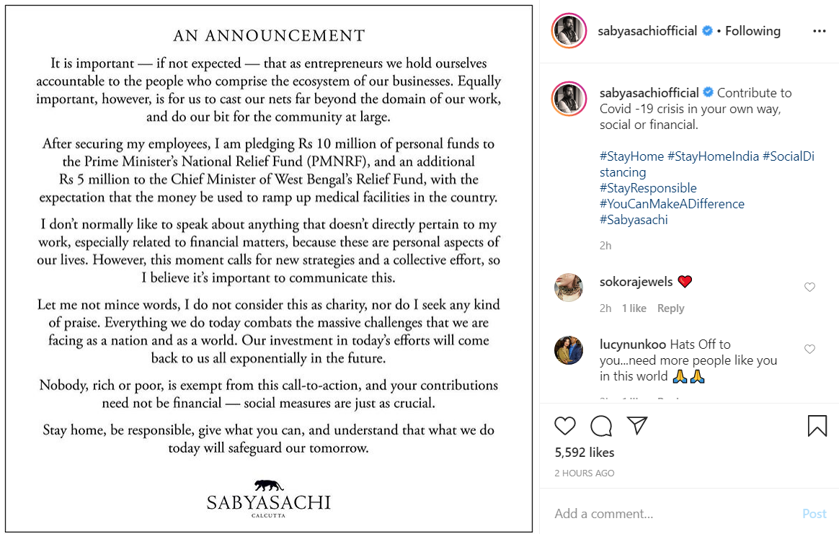839x534 pixels.
Task: Share the post with the paper plane icon
Action: pos(637,425)
